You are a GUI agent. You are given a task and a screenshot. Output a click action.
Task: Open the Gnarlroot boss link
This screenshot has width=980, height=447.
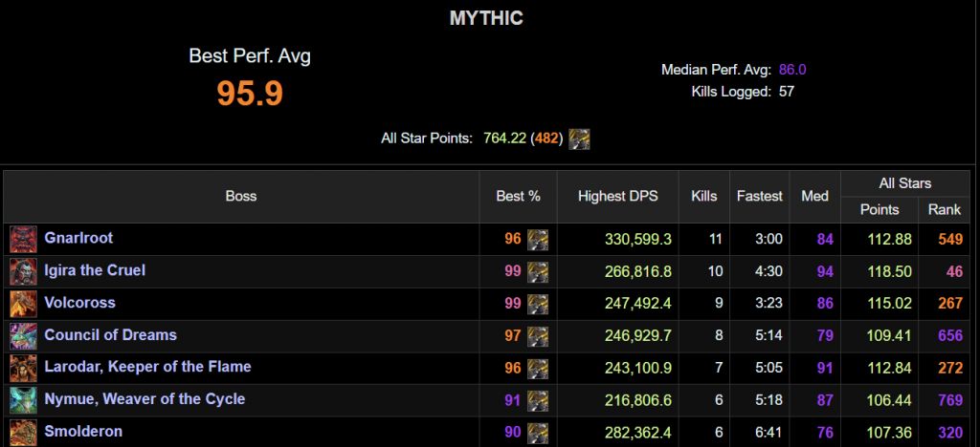[78, 238]
